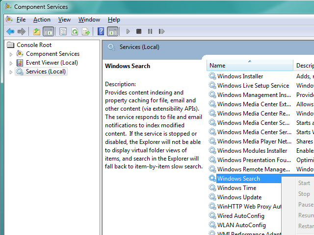Screen dimensions: 314x235
Task: Select Windows Media Center Sc... service
Action: click(253, 123)
